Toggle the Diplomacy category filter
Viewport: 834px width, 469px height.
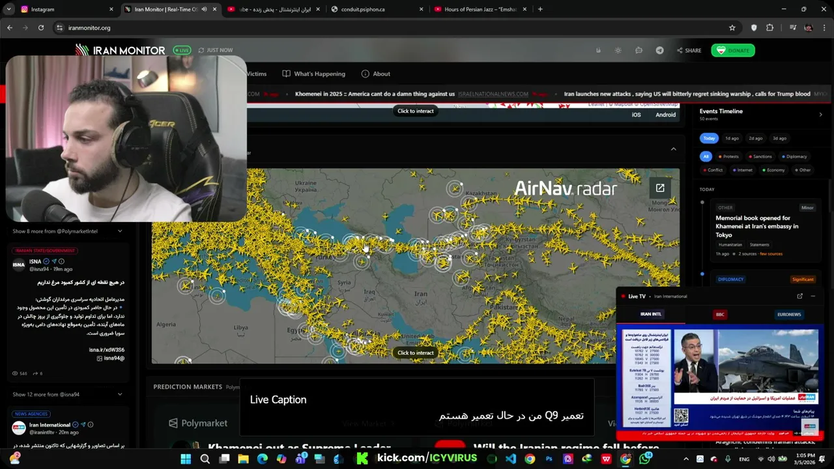pos(794,156)
